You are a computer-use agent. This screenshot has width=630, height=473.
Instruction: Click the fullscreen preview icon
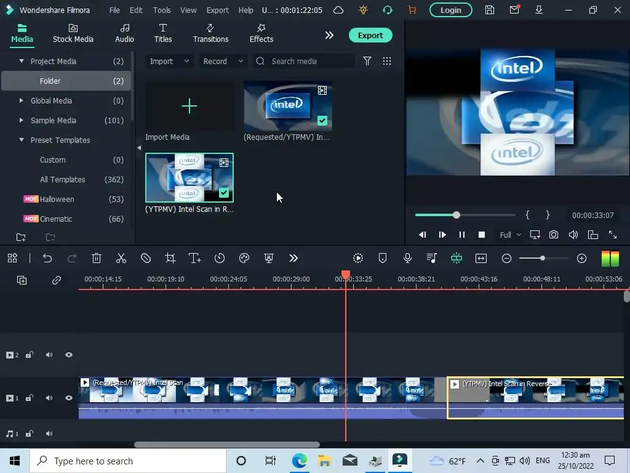[x=613, y=235]
